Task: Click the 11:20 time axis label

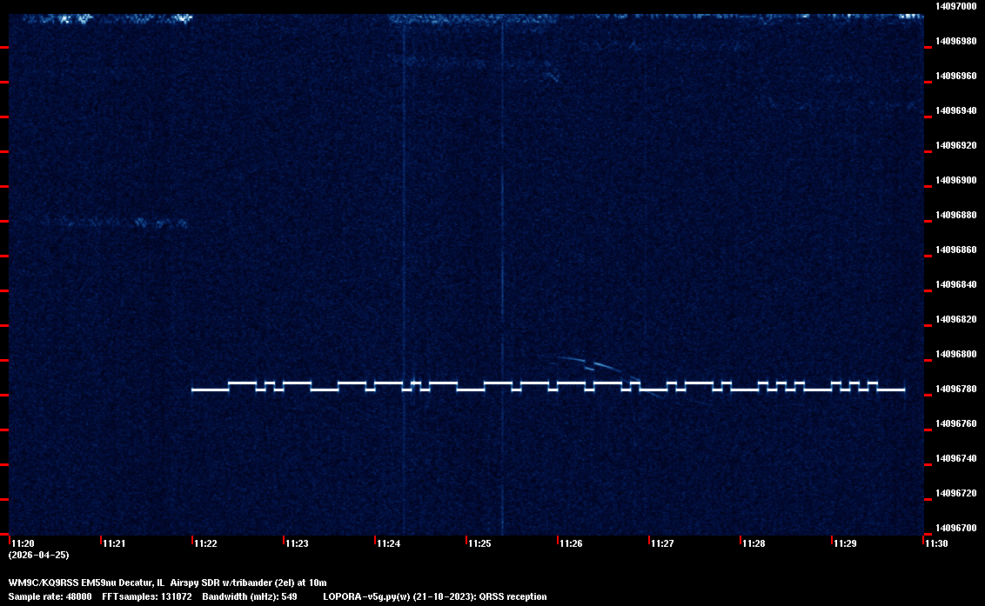Action: click(23, 543)
